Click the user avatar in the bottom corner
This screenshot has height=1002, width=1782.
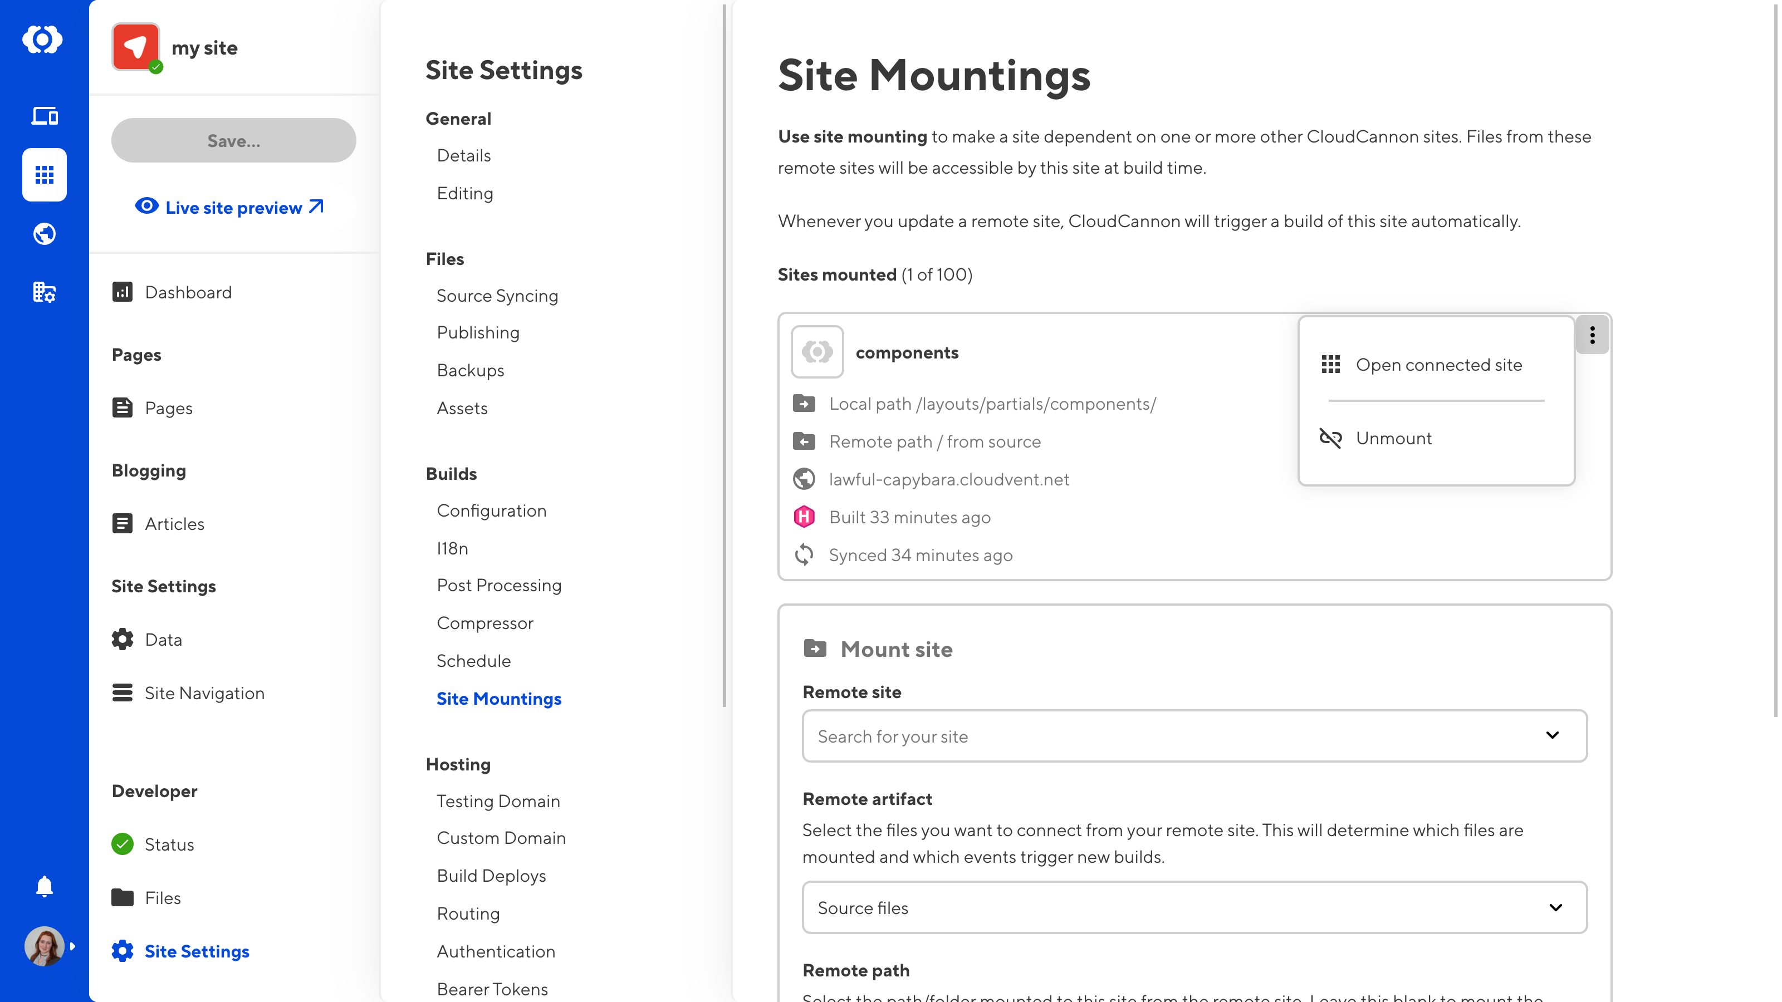[x=45, y=946]
